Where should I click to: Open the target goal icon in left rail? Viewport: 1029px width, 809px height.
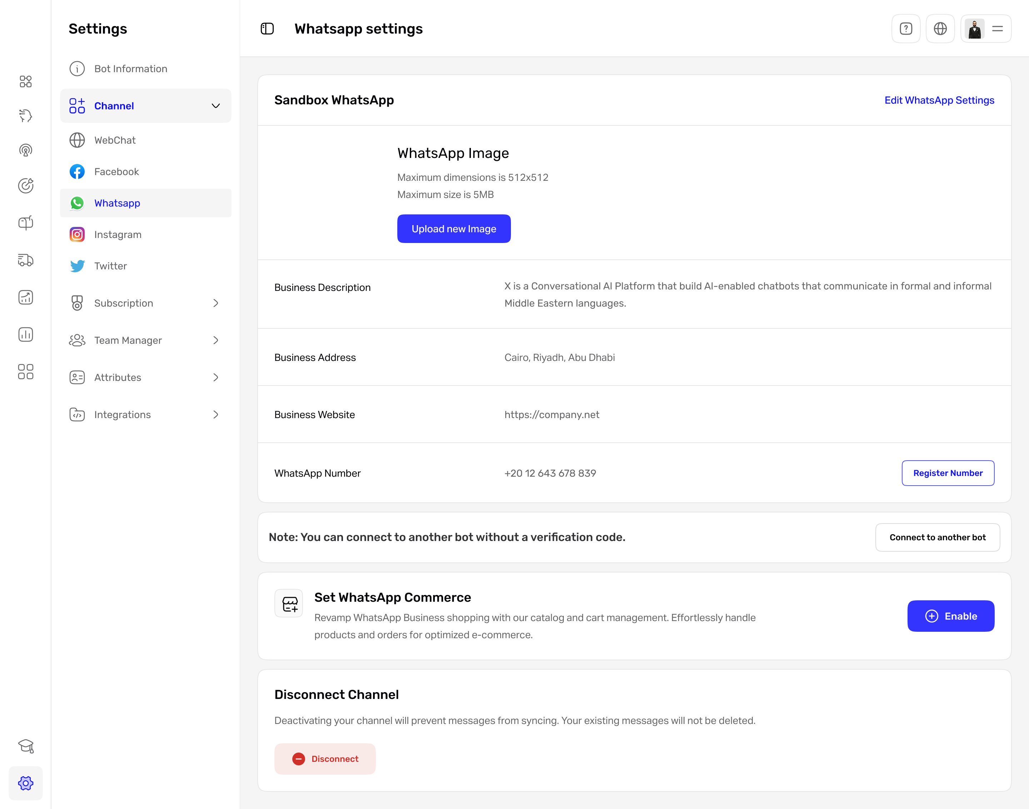click(26, 186)
